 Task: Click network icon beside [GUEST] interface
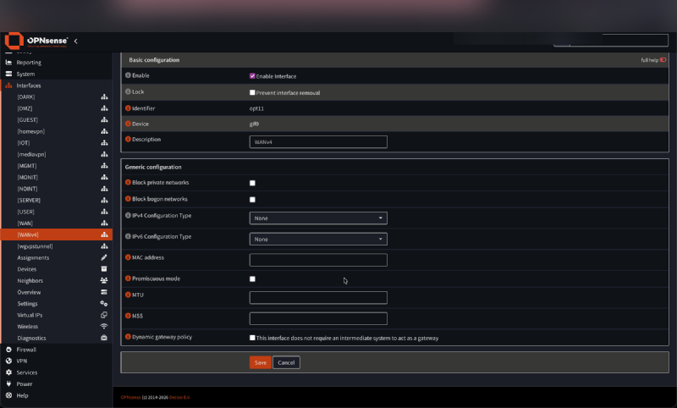[x=104, y=119]
